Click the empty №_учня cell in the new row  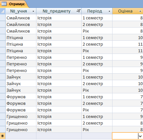click(21, 136)
